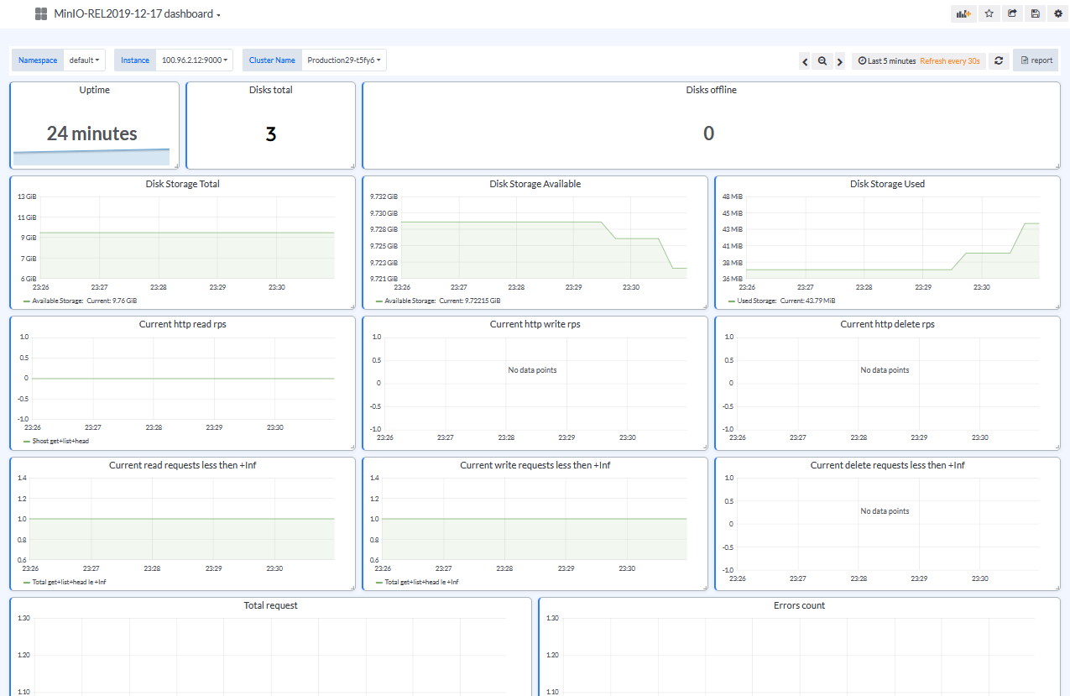Click 'No data points' in http delete rps panel
The image size is (1070, 696).
click(x=885, y=370)
